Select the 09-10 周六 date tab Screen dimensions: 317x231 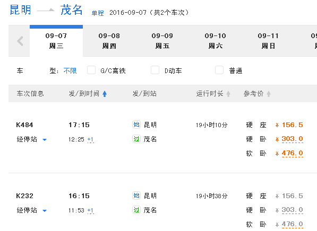tap(215, 41)
